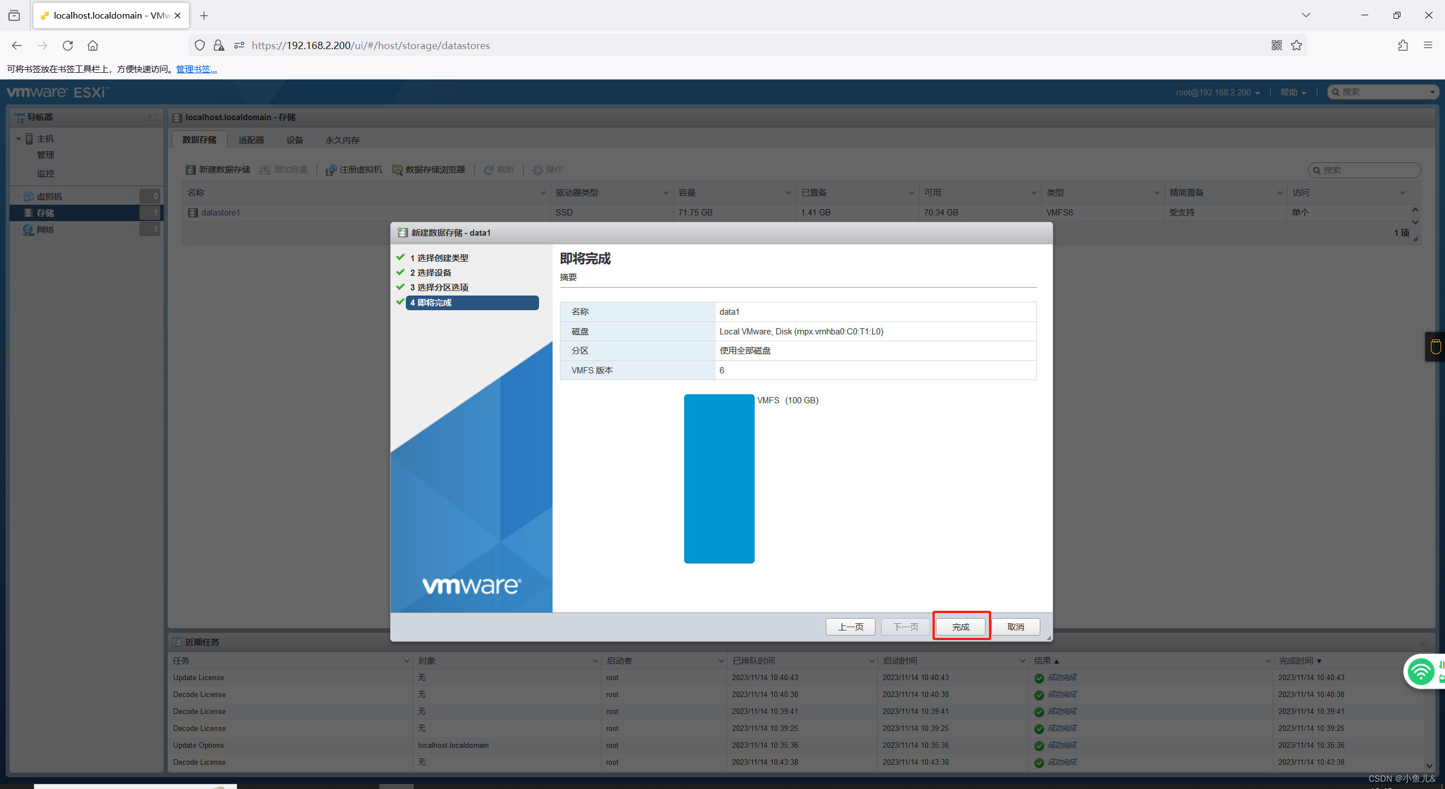1445x789 pixels.
Task: Open a new browser tab
Action: click(x=204, y=15)
